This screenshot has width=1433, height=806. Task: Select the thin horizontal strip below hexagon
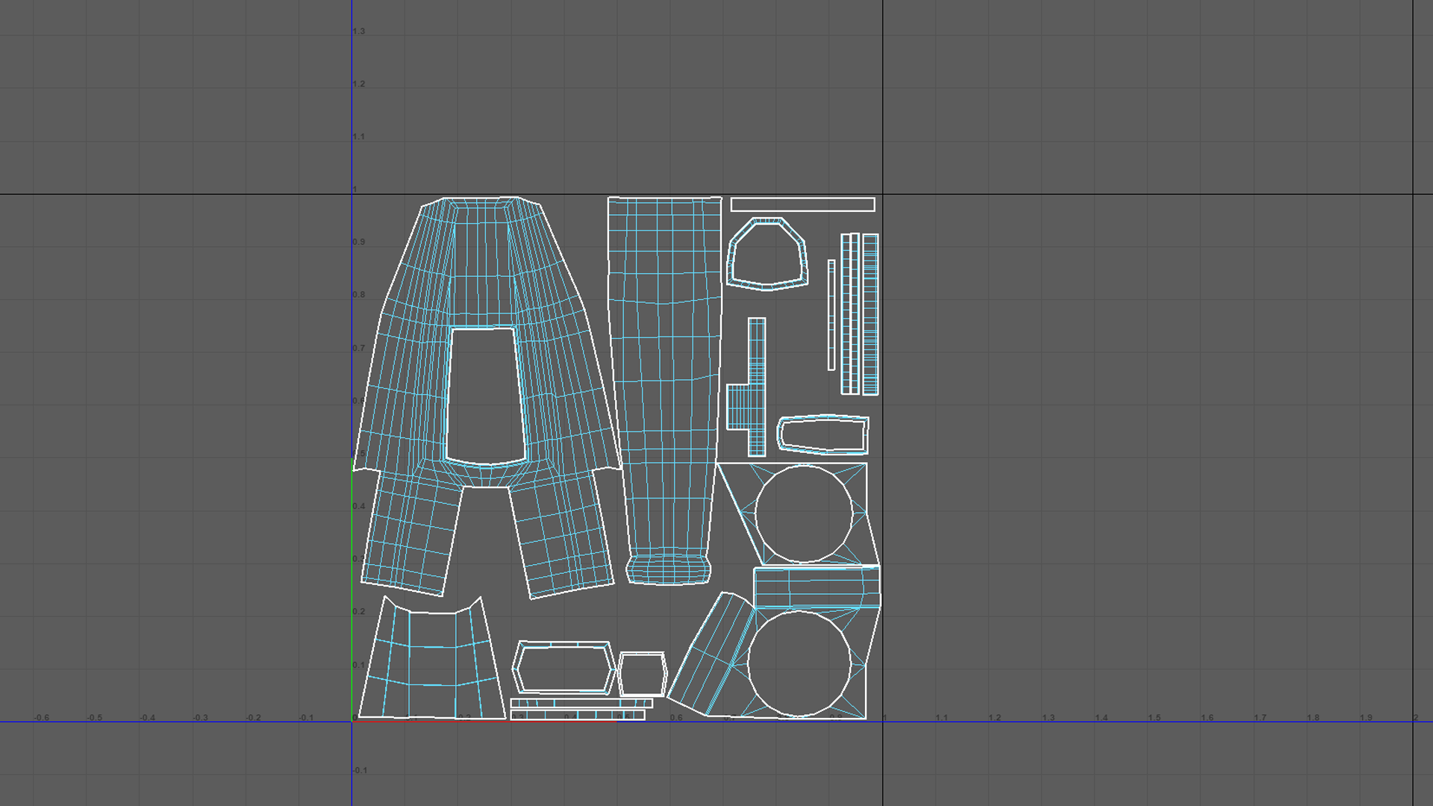[x=581, y=703]
